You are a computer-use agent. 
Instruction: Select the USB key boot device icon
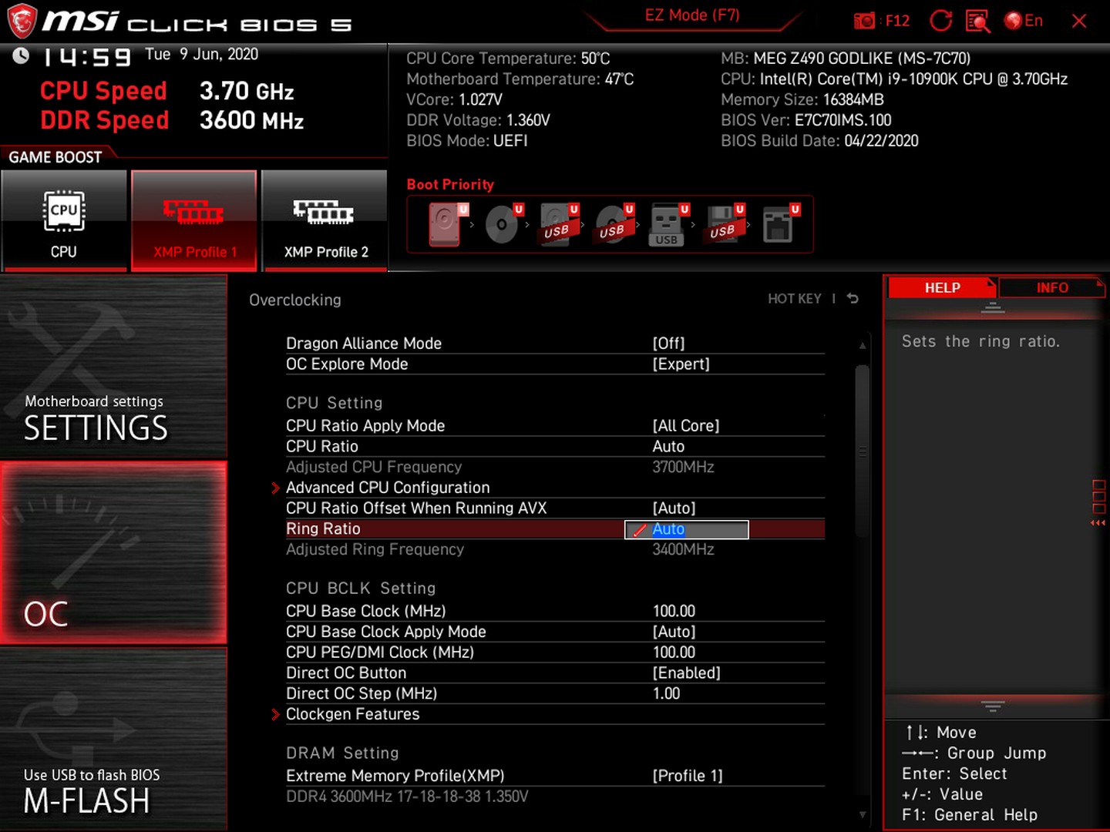[669, 224]
